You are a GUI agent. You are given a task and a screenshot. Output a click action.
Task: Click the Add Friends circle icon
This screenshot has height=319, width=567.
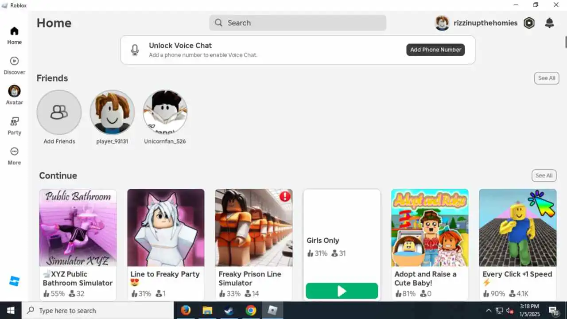pos(59,113)
